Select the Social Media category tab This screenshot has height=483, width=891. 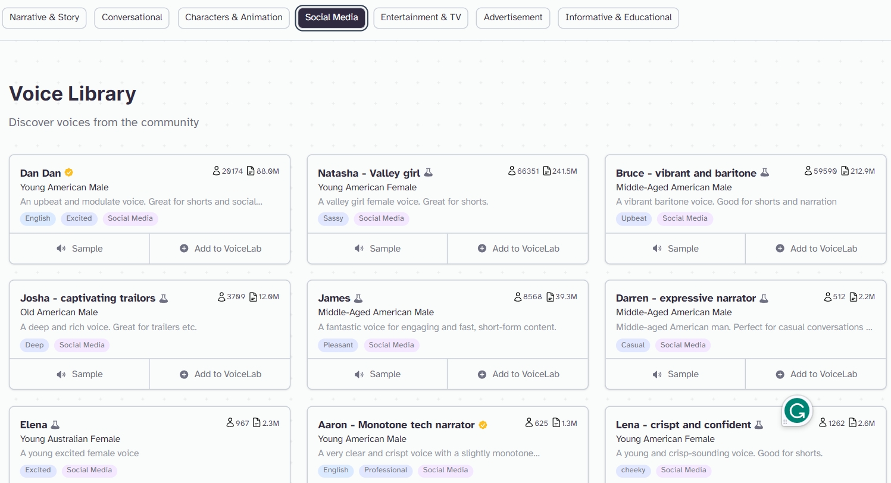(x=332, y=17)
